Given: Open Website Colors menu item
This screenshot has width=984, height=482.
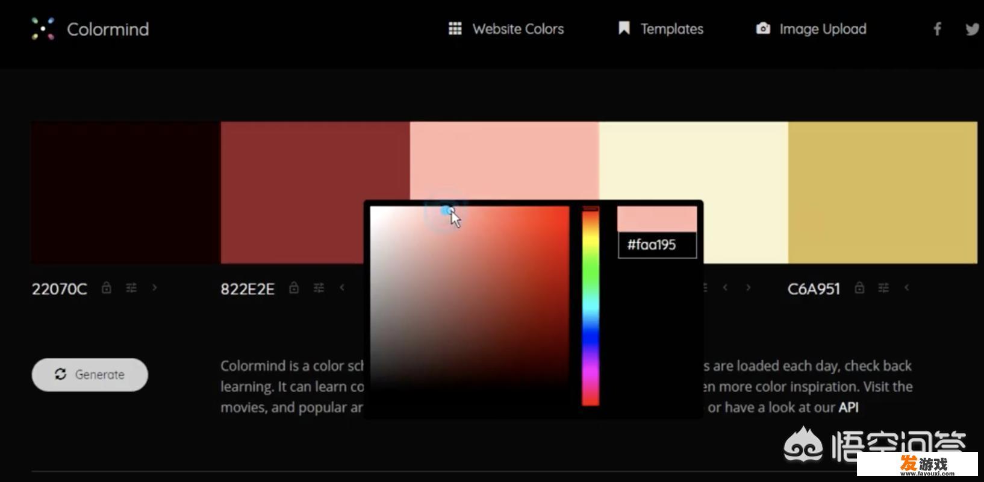Looking at the screenshot, I should click(518, 29).
